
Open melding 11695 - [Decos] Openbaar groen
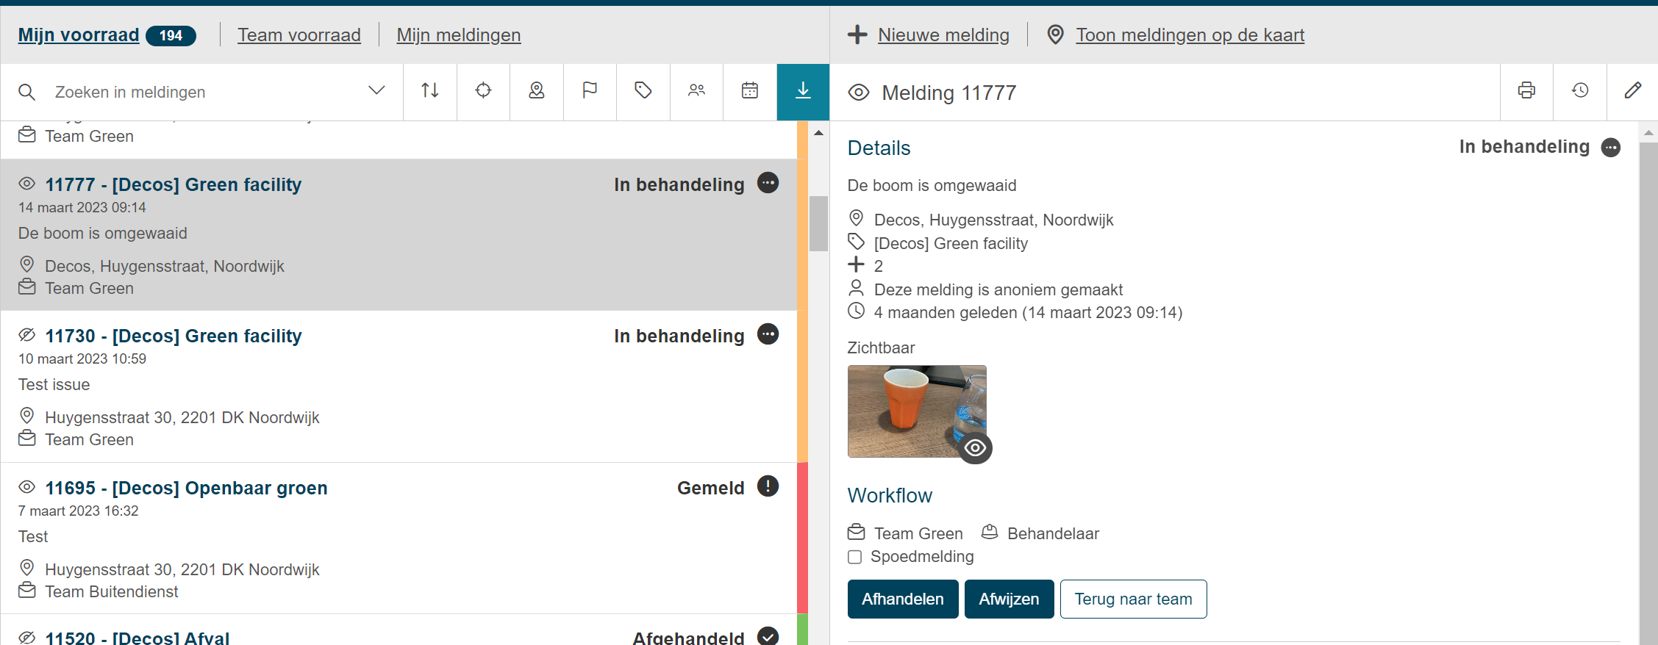186,488
